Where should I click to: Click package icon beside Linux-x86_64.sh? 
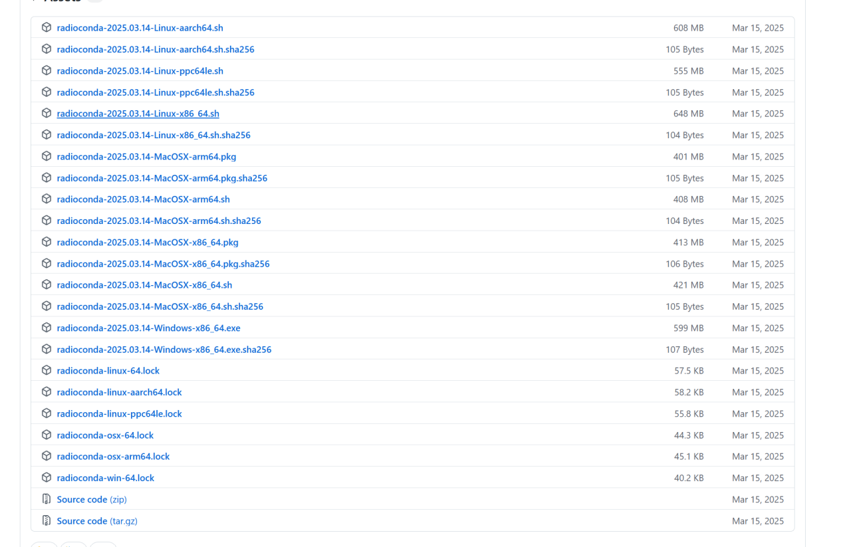coord(47,114)
